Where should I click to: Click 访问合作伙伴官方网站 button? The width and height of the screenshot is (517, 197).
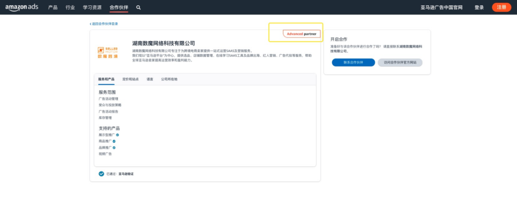click(400, 62)
